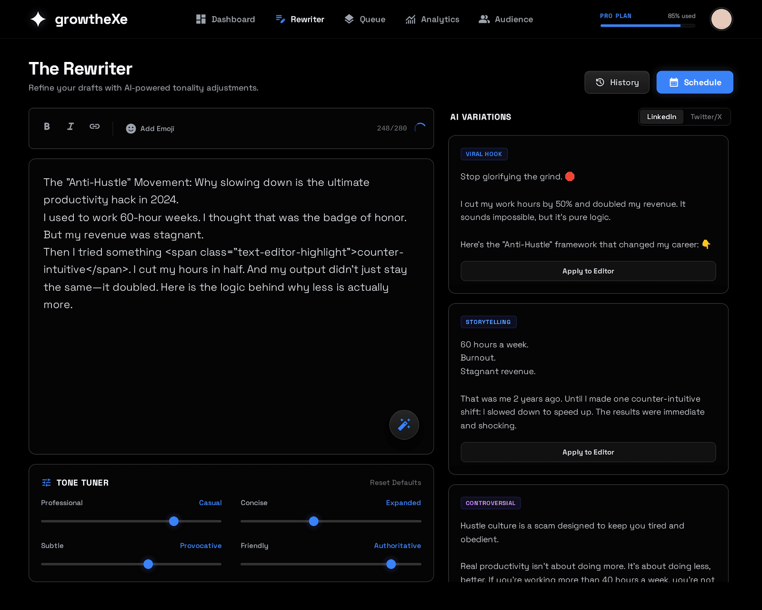This screenshot has height=610, width=762.
Task: Toggle bold formatting in the editor toolbar
Action: tap(46, 127)
